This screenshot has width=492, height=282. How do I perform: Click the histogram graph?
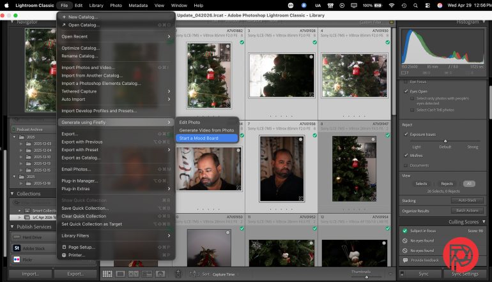point(443,47)
